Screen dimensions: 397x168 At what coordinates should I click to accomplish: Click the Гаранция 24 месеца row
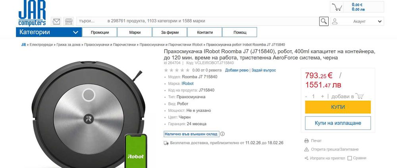click(187, 124)
